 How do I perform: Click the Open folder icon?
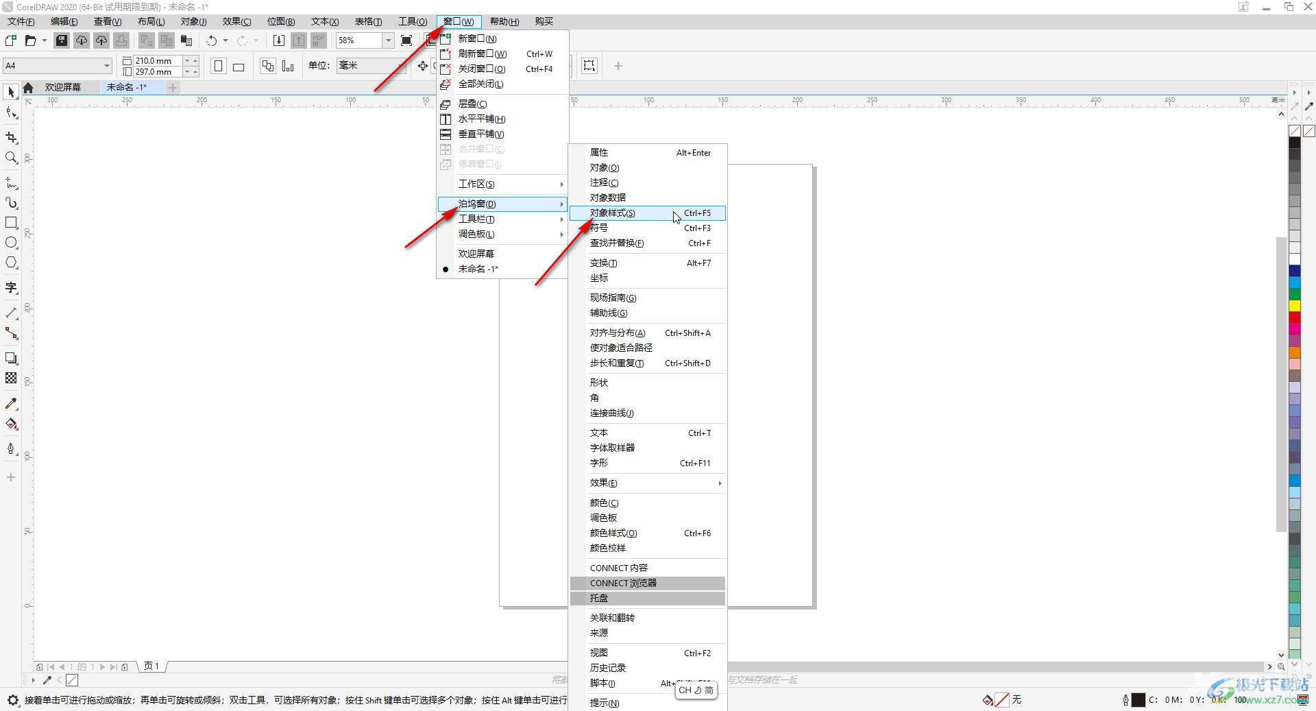[x=30, y=40]
